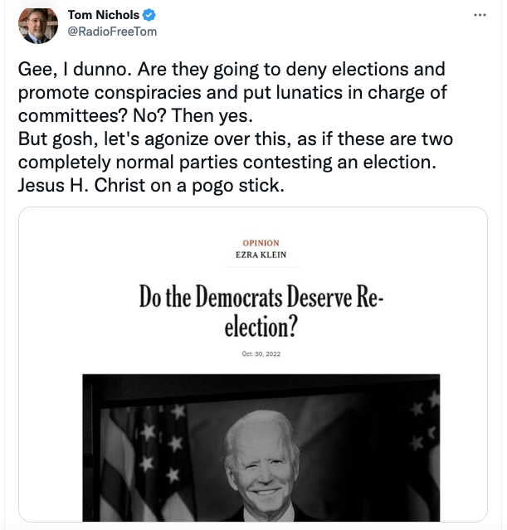Open the "Do the Democrats Deserve Re-election?" headline
The height and width of the screenshot is (530, 507).
coord(261,313)
